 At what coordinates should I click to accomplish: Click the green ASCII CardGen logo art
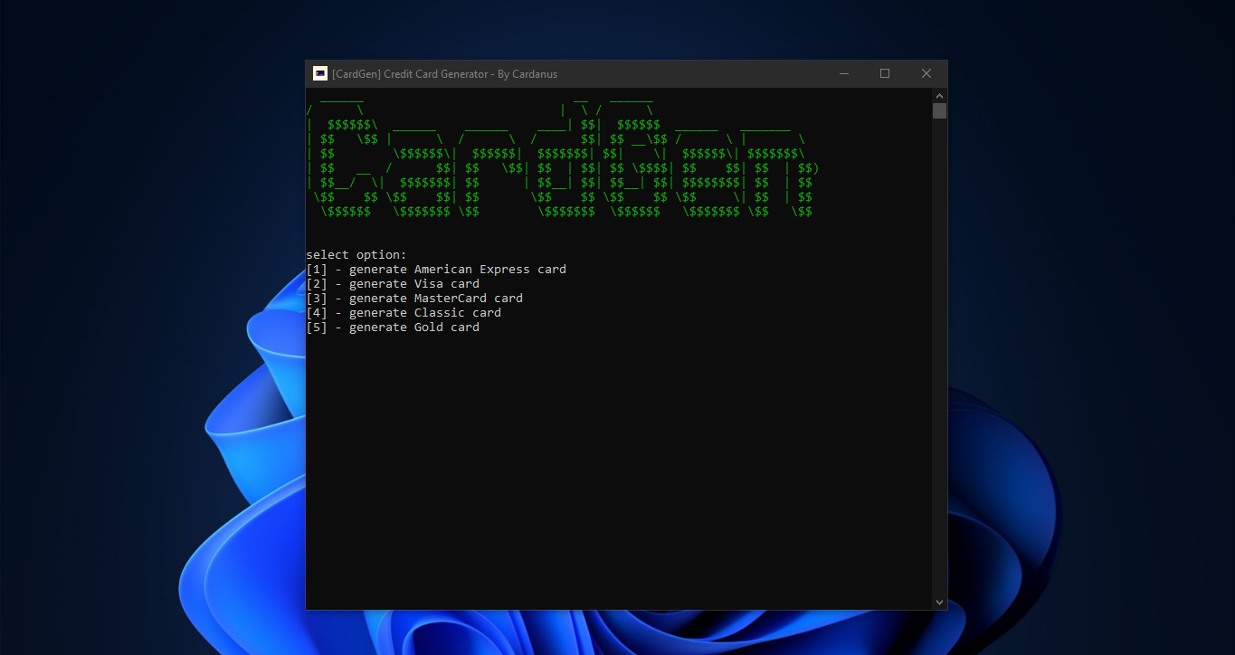(x=561, y=158)
